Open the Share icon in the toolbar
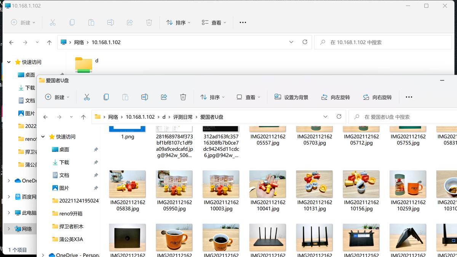 [x=164, y=97]
